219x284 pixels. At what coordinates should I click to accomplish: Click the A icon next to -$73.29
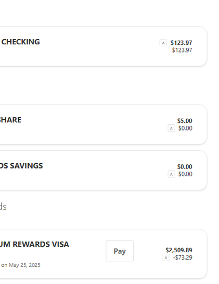[x=165, y=257]
